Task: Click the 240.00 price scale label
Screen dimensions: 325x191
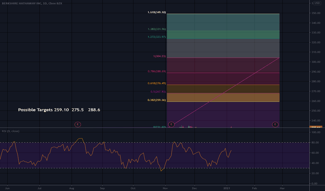Action: click(316, 121)
